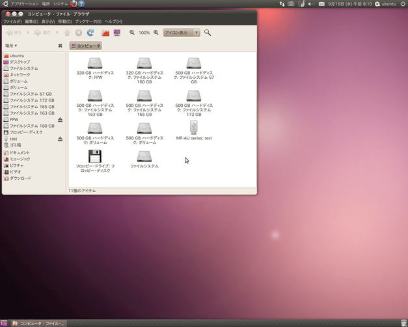Click the Forward navigation arrow
The height and width of the screenshot is (327, 408).
(43, 33)
